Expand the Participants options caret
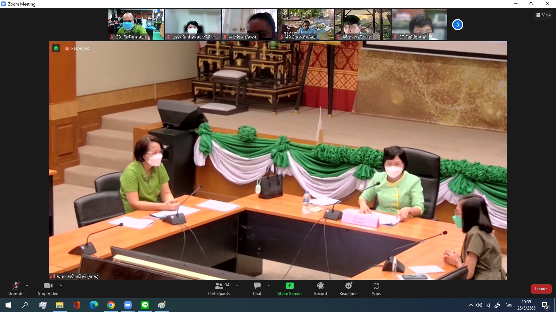 point(237,286)
